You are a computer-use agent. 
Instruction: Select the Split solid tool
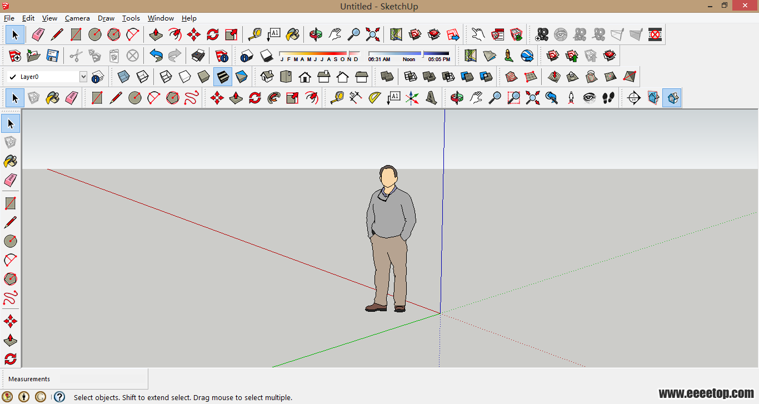[x=486, y=76]
